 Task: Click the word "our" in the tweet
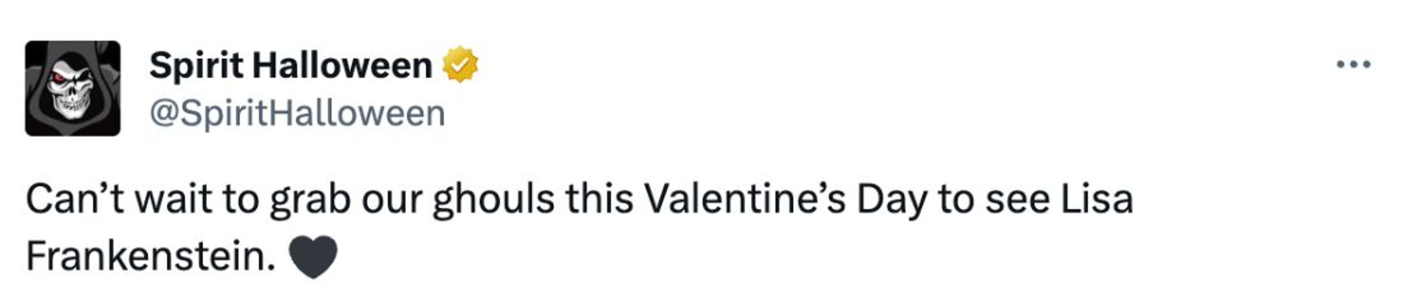pyautogui.click(x=392, y=199)
